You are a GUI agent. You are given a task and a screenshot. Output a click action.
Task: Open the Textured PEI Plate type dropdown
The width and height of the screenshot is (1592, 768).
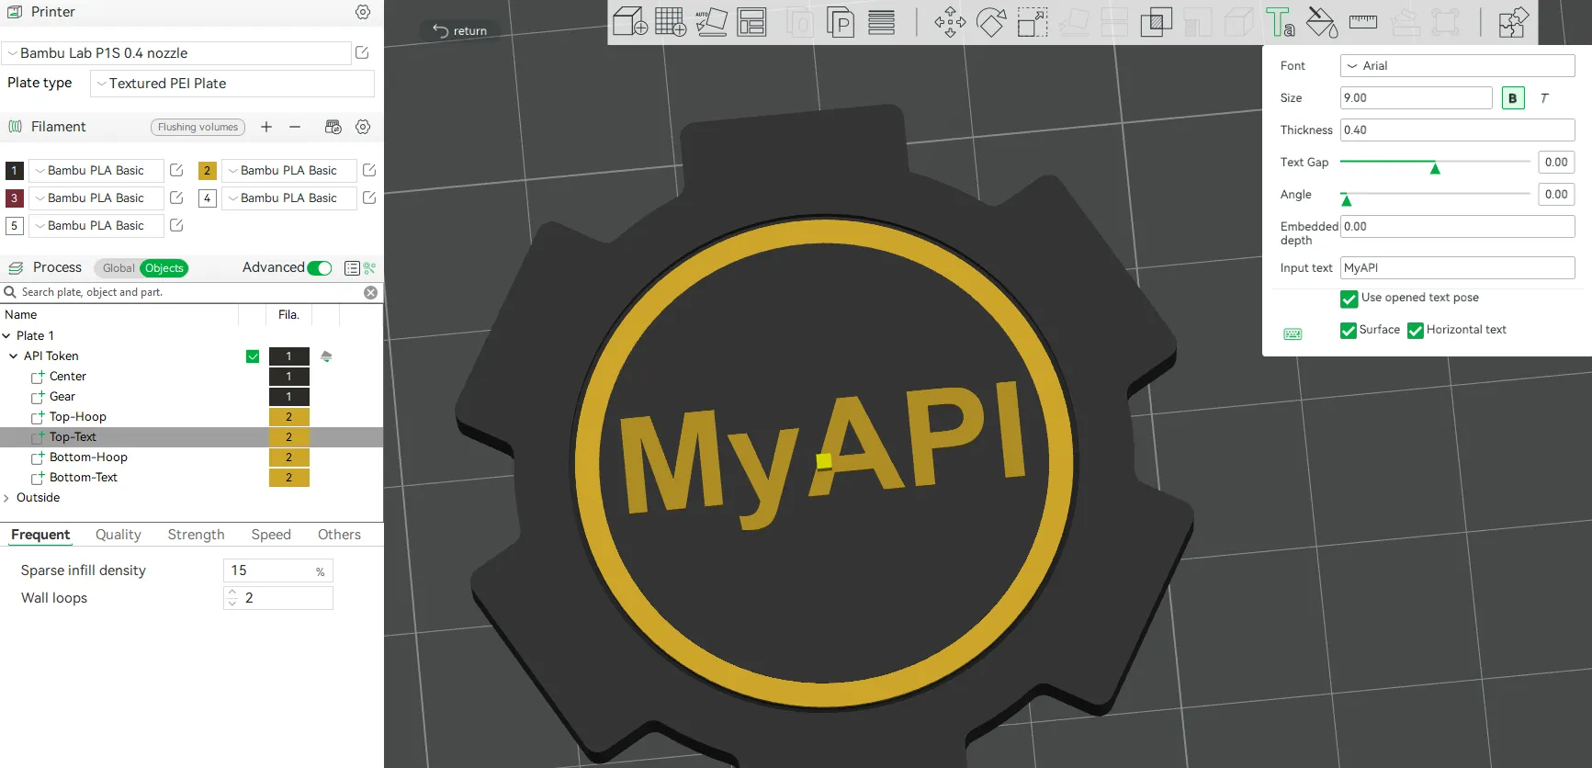(232, 84)
